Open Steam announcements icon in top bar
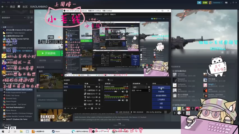Image resolution: width=239 pixels, height=134 pixels. (x=199, y=3)
